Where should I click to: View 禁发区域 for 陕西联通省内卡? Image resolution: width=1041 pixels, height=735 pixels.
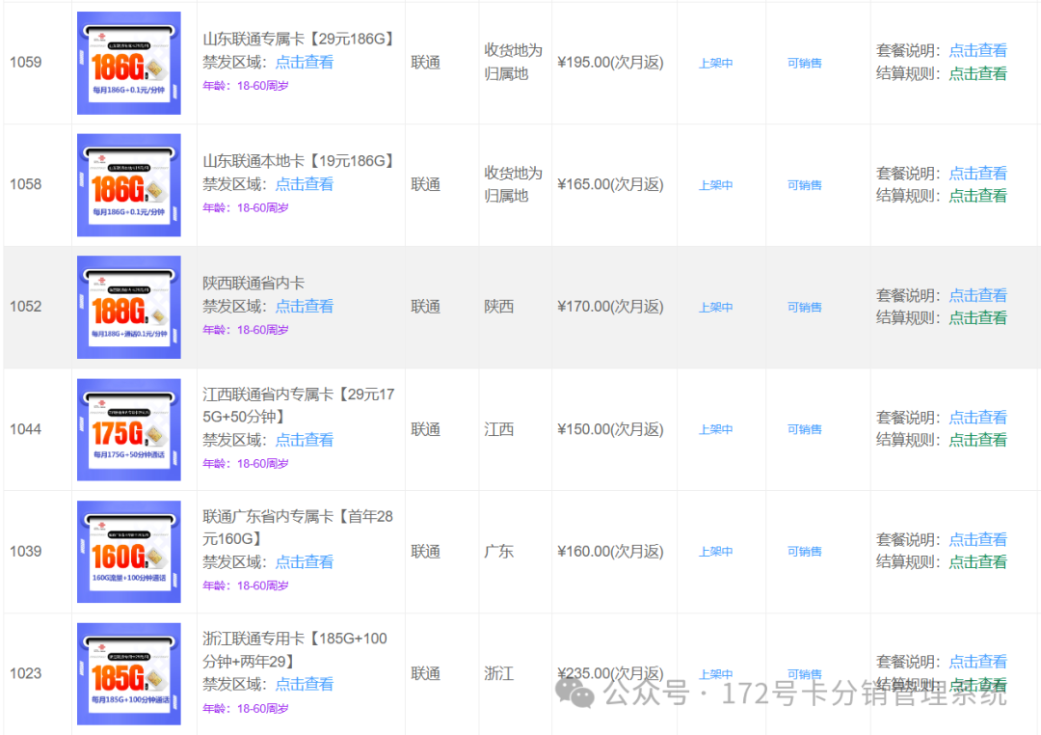tap(305, 306)
